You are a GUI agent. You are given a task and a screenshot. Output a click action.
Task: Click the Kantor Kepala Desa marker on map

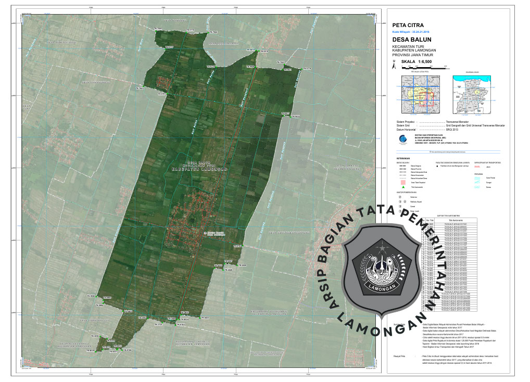(x=206, y=233)
